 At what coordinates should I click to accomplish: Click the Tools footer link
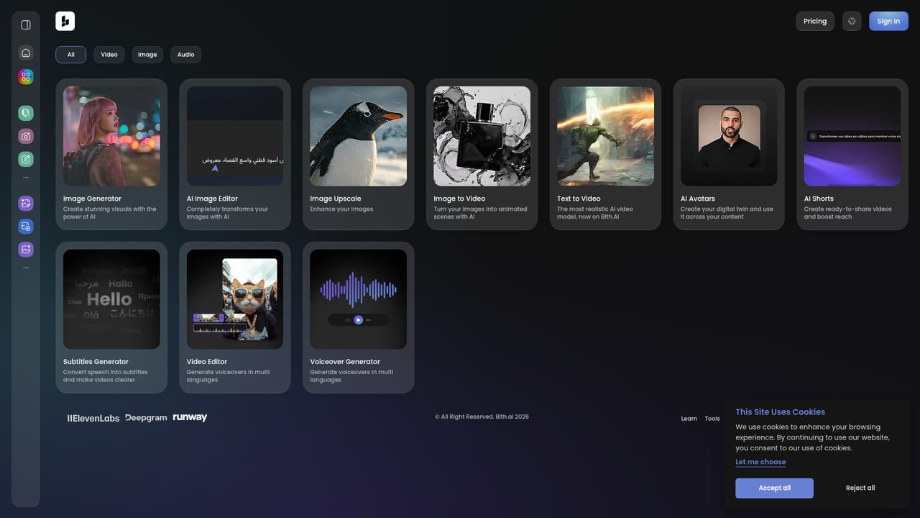click(712, 419)
